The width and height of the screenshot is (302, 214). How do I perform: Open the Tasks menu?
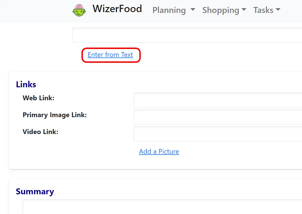pos(263,10)
